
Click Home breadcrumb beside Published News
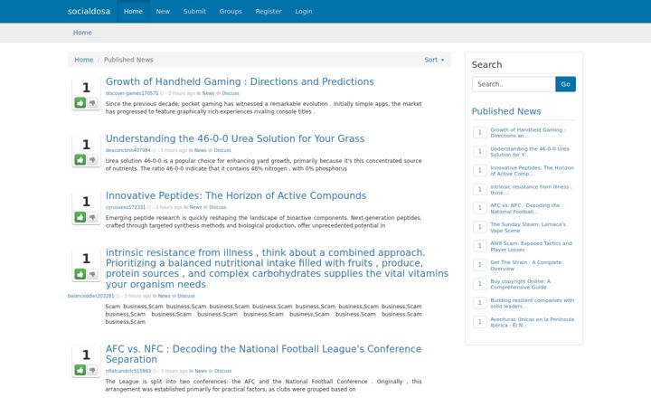(x=84, y=60)
